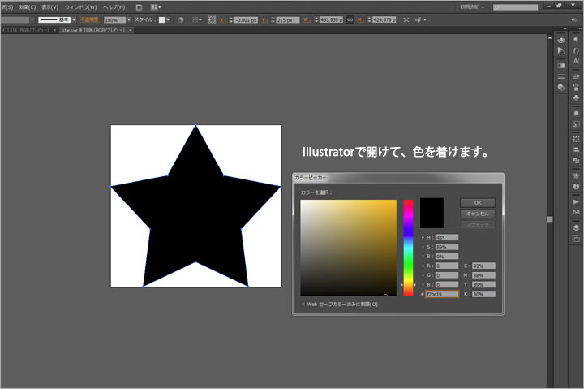Open the workspace preset dropdown
The height and width of the screenshot is (389, 584).
pos(472,7)
